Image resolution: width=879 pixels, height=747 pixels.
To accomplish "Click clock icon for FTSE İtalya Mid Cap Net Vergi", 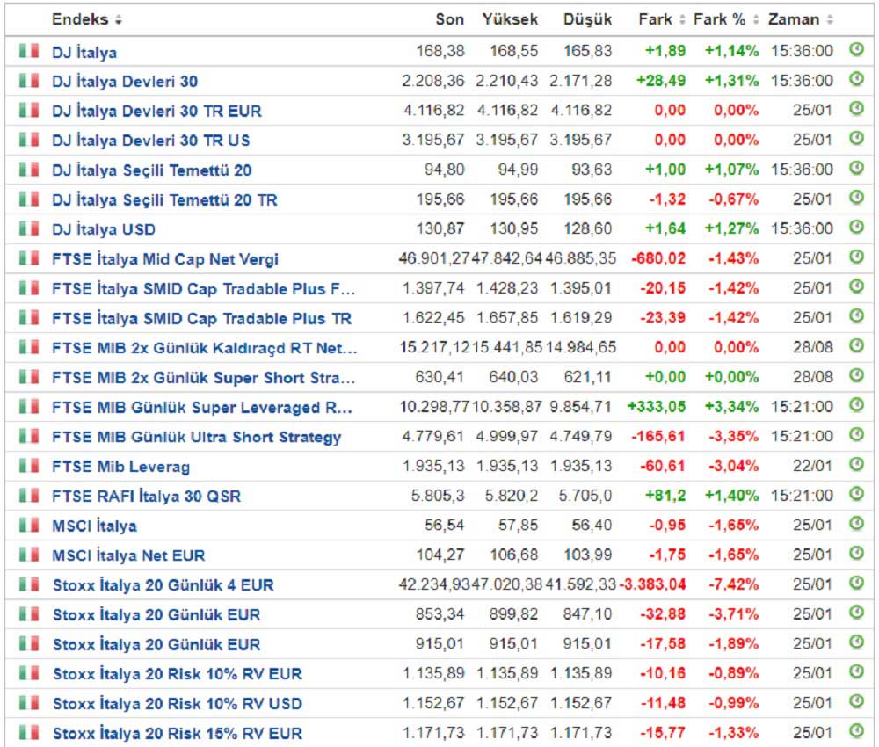I will (x=856, y=257).
